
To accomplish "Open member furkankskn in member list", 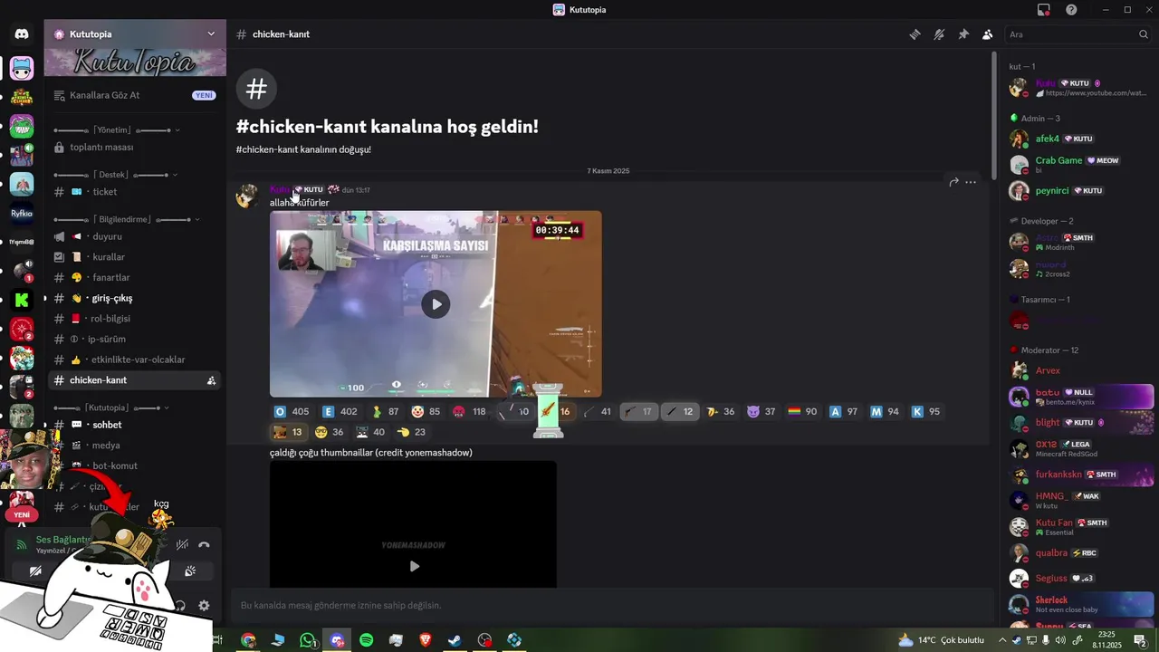I will (1080, 475).
